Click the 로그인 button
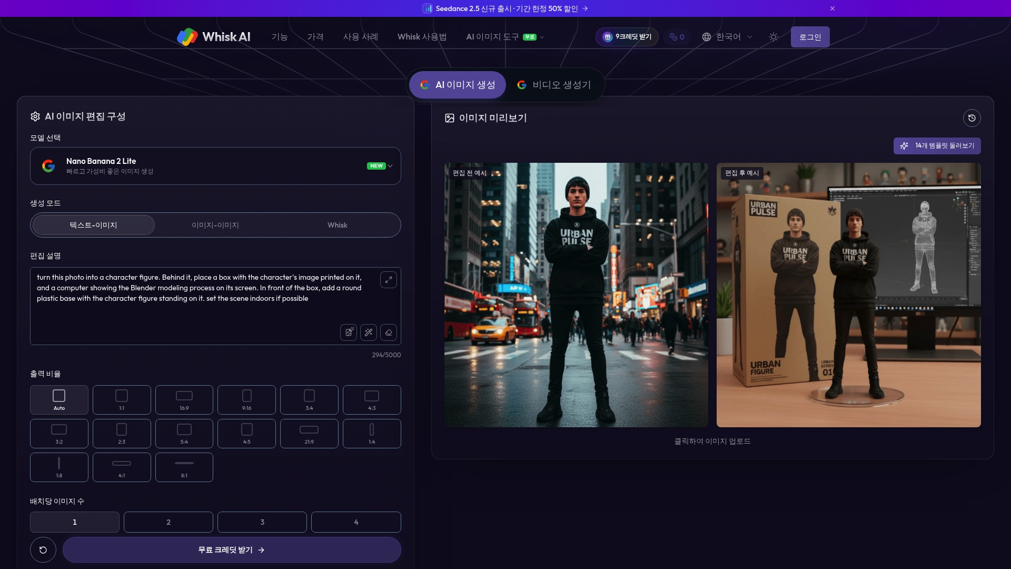The height and width of the screenshot is (569, 1011). point(810,37)
